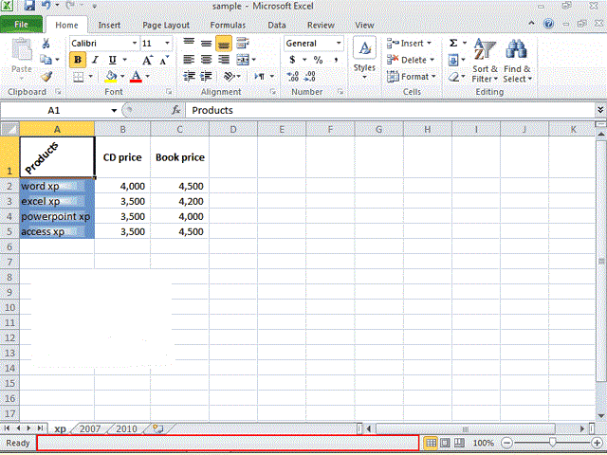
Task: Switch to the Review tab
Action: pyautogui.click(x=321, y=26)
